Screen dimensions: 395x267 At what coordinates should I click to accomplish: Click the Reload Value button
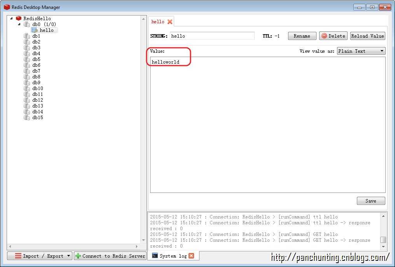click(368, 36)
